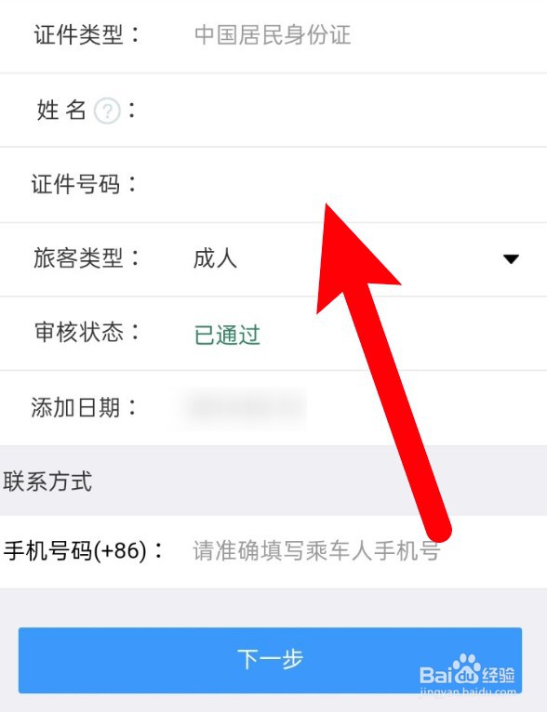Click the blurred 添加日期 value
The width and height of the screenshot is (547, 712).
click(x=245, y=407)
